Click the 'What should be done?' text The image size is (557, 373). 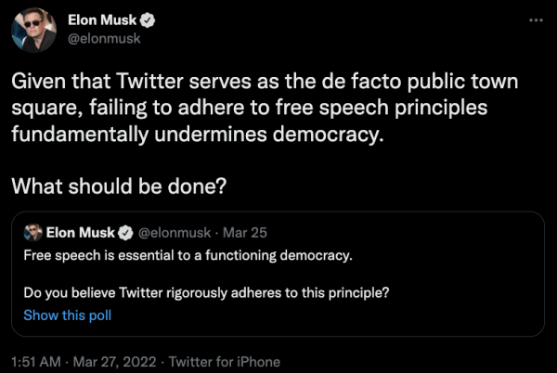pyautogui.click(x=119, y=186)
